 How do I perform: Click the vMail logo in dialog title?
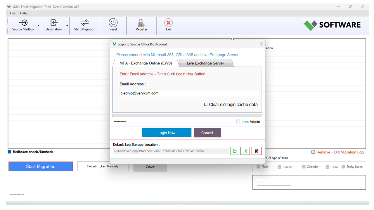pyautogui.click(x=114, y=44)
